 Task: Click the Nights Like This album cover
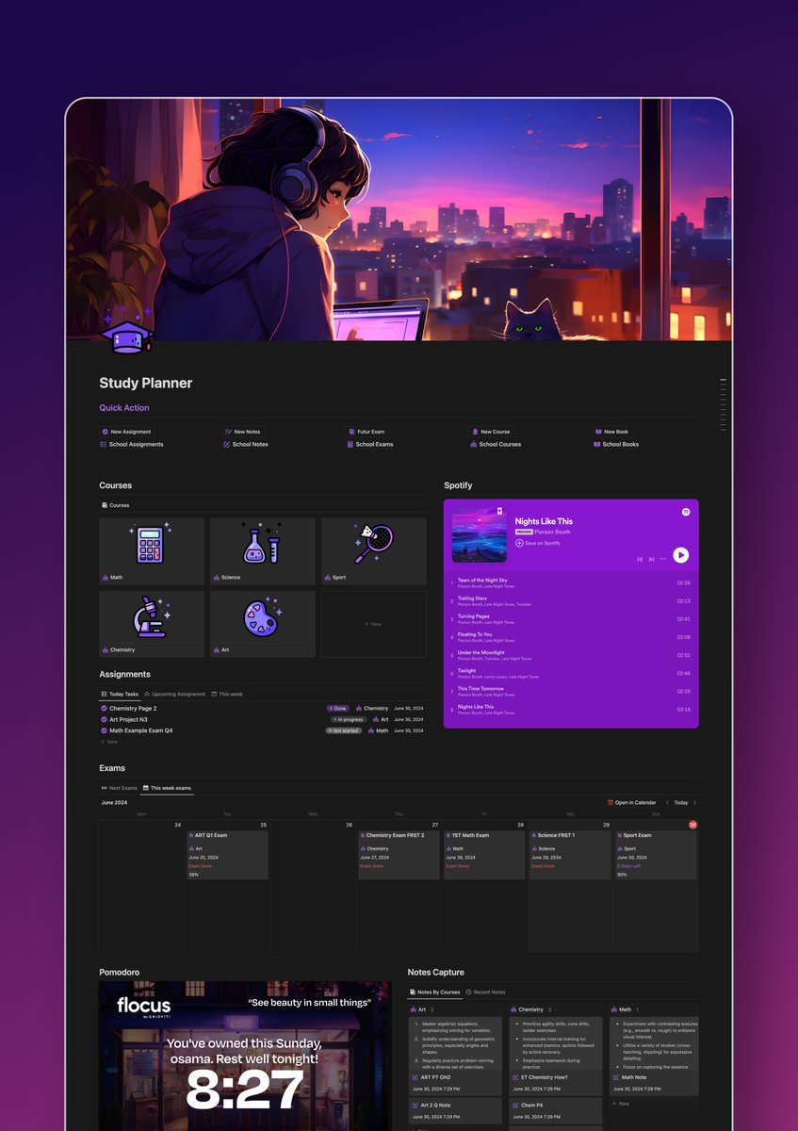coord(479,534)
